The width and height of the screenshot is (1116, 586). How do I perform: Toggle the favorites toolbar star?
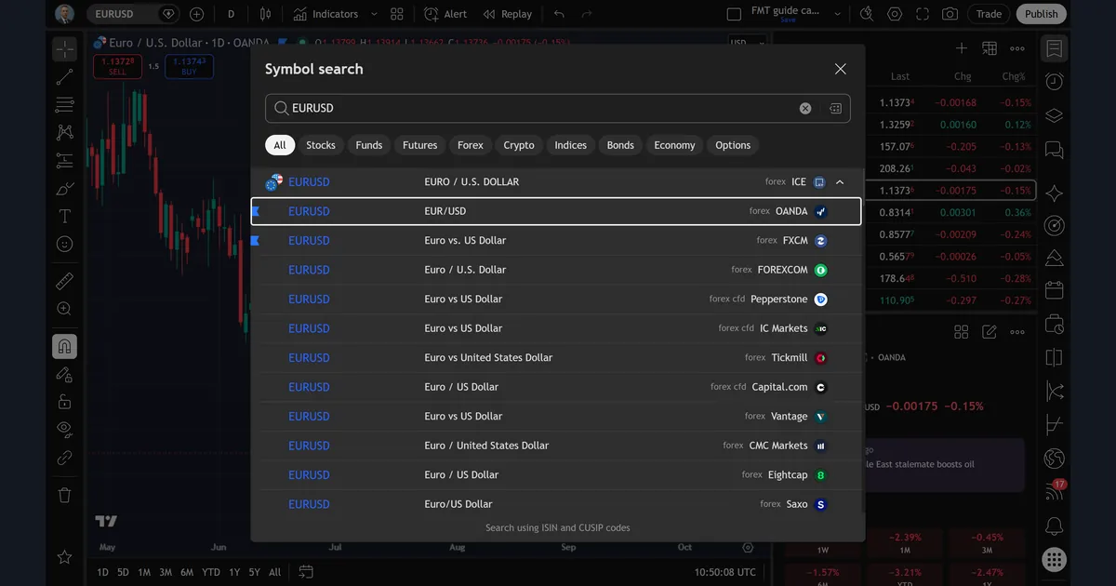tap(64, 557)
